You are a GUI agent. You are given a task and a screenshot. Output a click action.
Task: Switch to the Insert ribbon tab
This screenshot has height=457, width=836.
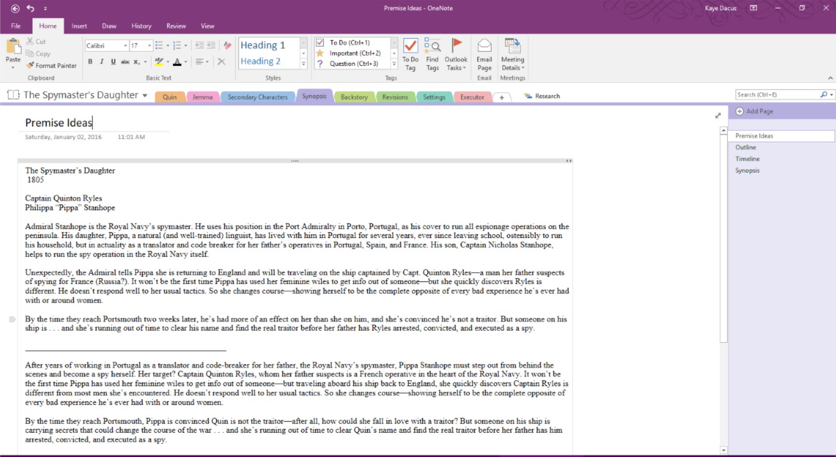pos(79,26)
